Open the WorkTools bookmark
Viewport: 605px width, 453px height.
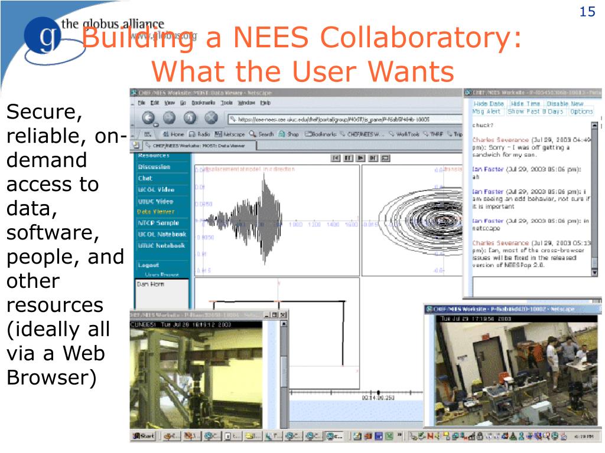(404, 134)
